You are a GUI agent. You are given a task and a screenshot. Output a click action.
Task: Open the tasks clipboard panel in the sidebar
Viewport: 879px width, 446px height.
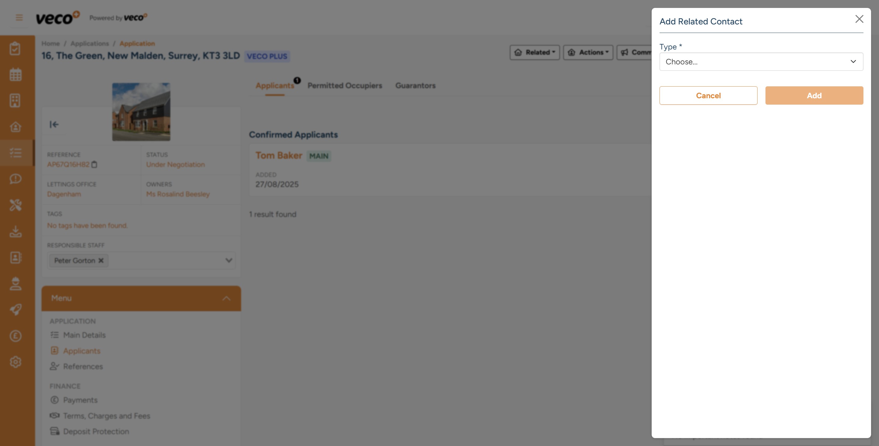point(16,48)
